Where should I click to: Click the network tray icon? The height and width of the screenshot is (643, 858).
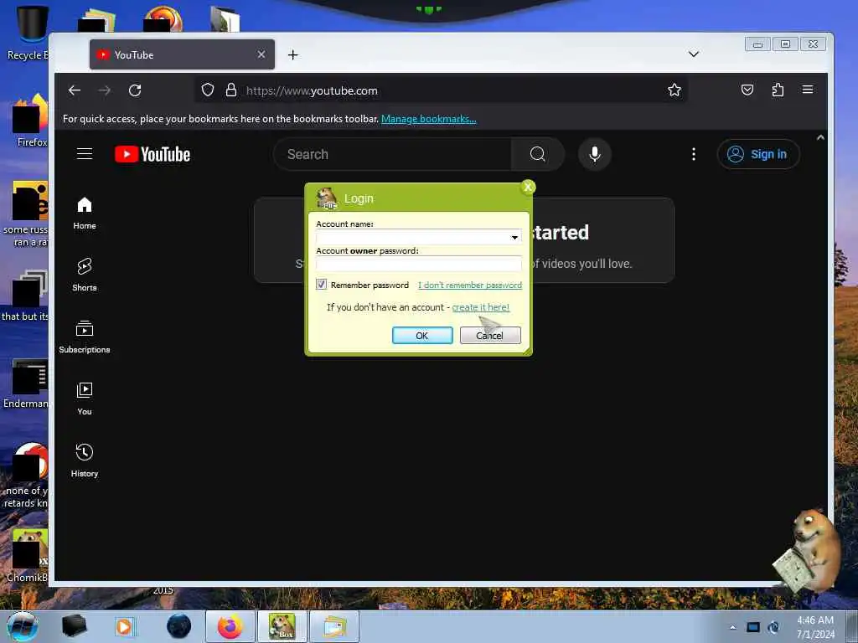click(x=753, y=627)
